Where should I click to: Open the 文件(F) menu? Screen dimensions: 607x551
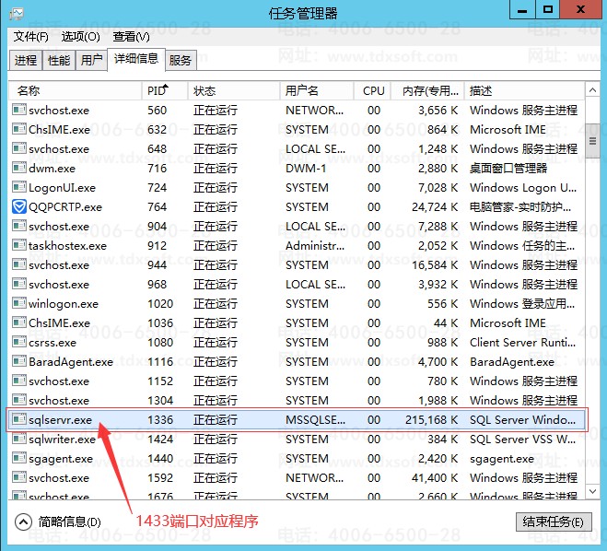click(x=31, y=37)
